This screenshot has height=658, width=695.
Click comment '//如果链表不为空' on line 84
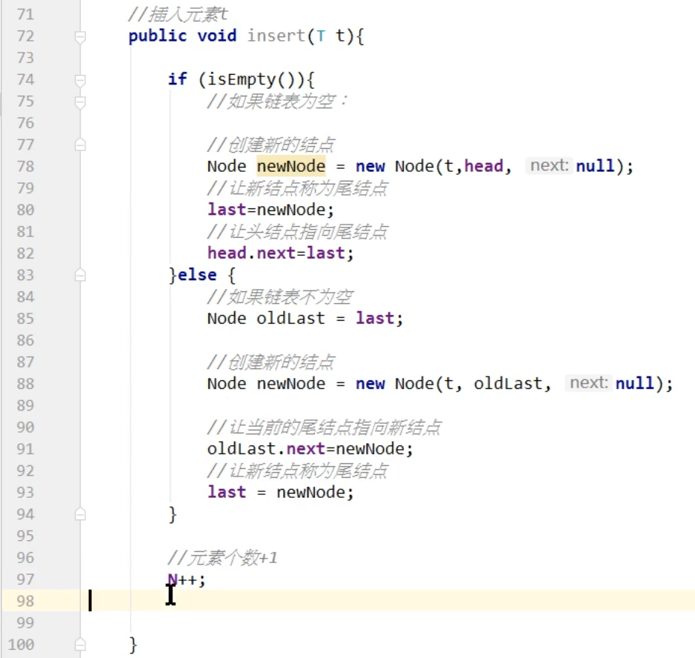coord(280,296)
